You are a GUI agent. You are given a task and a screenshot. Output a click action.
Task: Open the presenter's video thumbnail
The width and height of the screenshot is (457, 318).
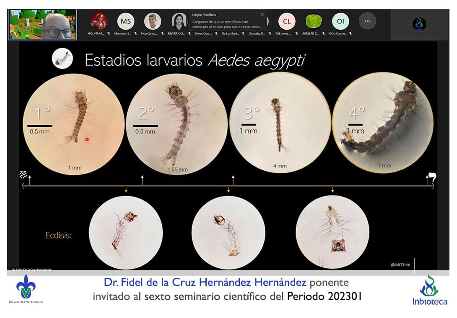click(43, 24)
